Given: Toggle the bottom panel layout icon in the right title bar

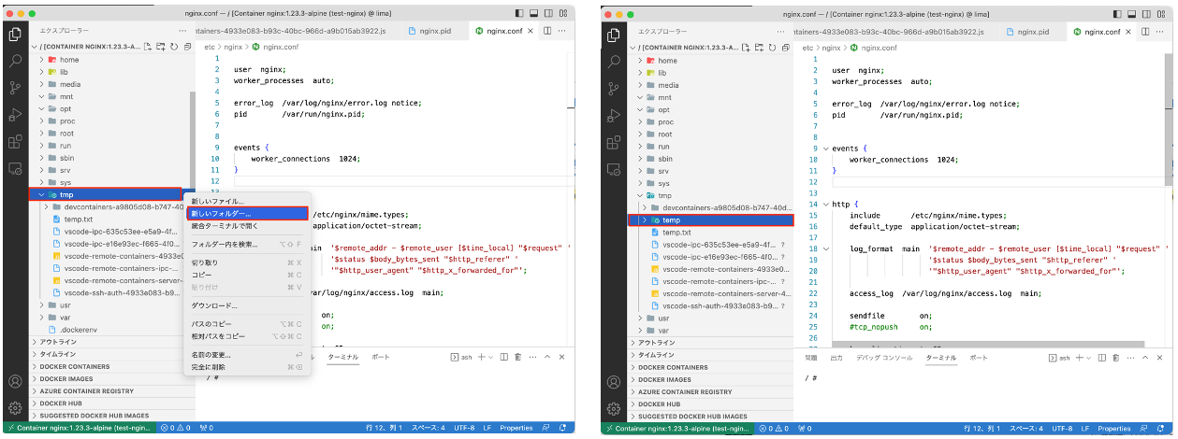Looking at the screenshot, I should click(x=1133, y=15).
